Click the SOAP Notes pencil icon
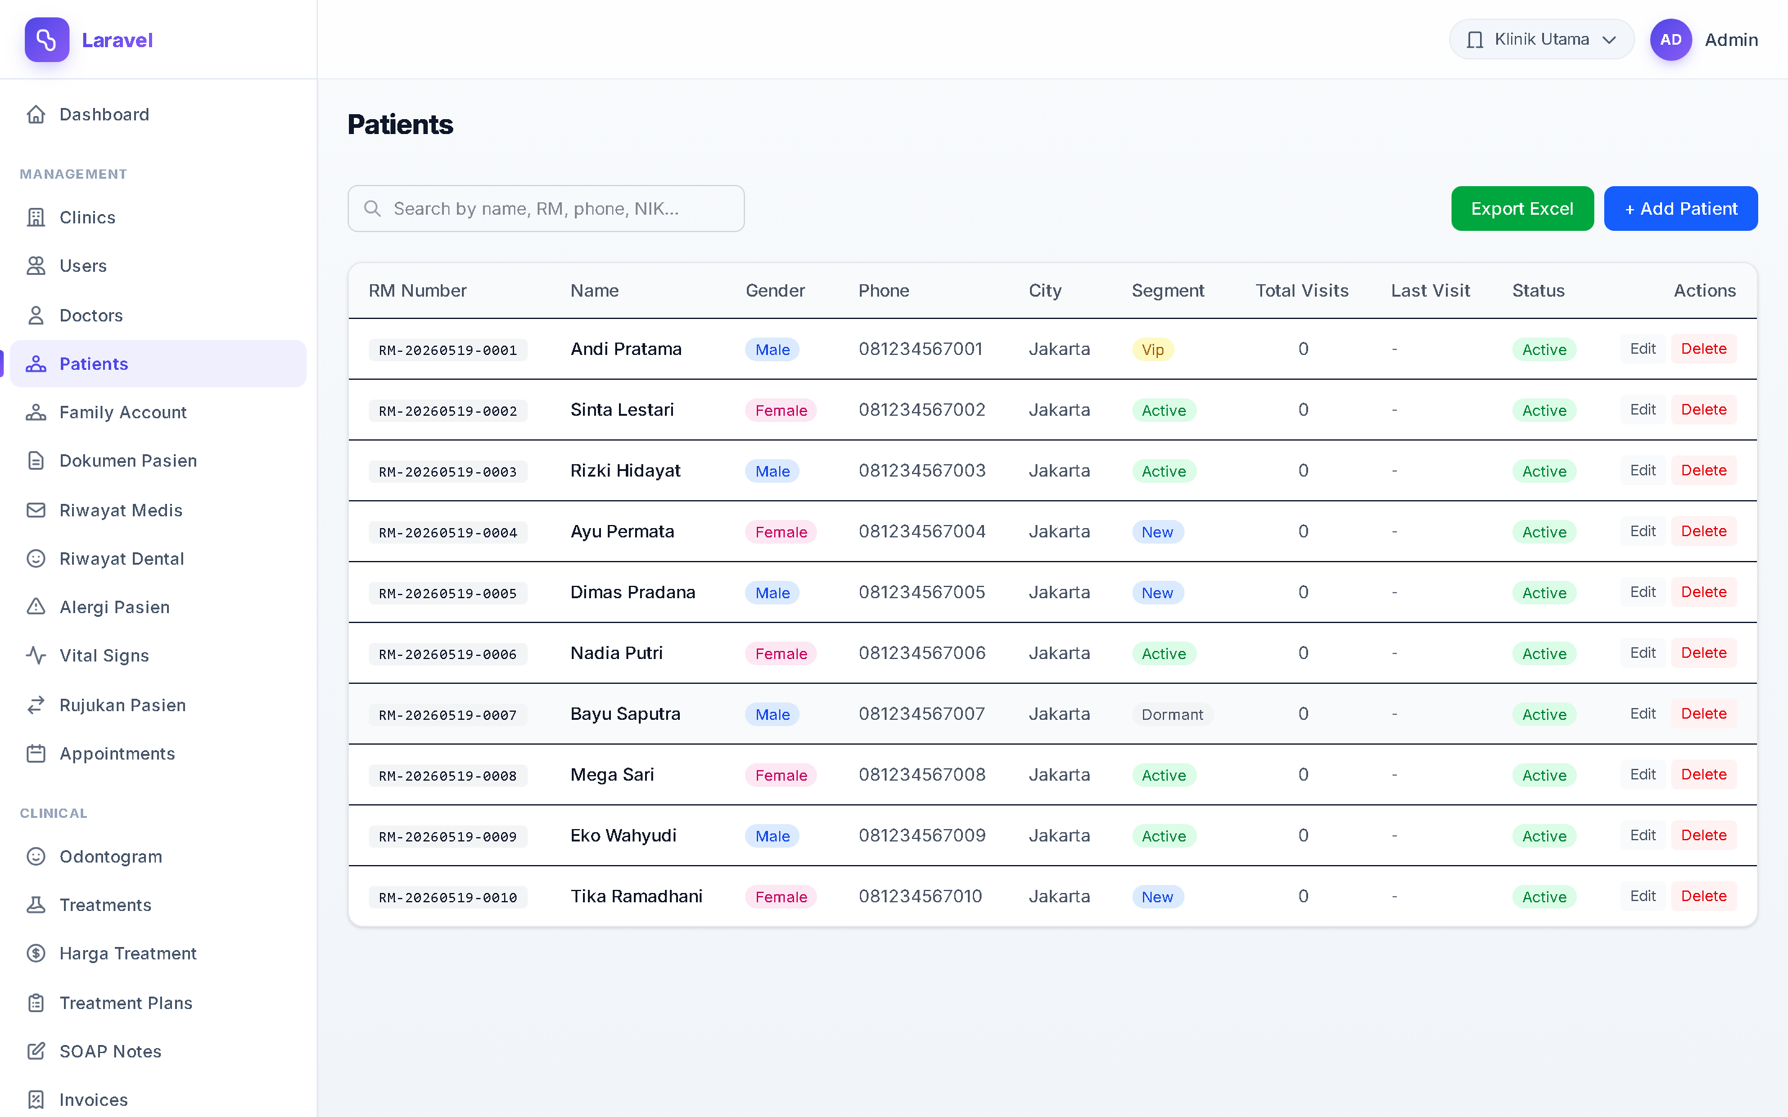 [36, 1051]
